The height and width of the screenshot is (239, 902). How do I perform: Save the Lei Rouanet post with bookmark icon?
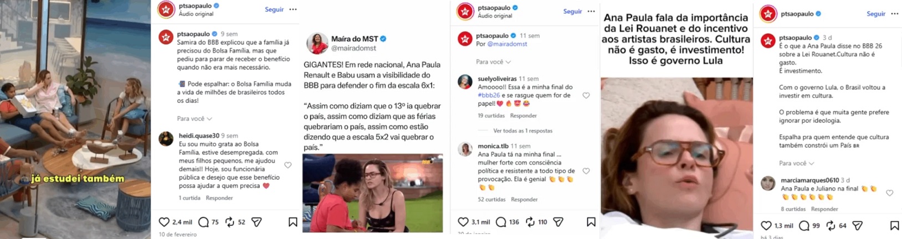tap(894, 225)
